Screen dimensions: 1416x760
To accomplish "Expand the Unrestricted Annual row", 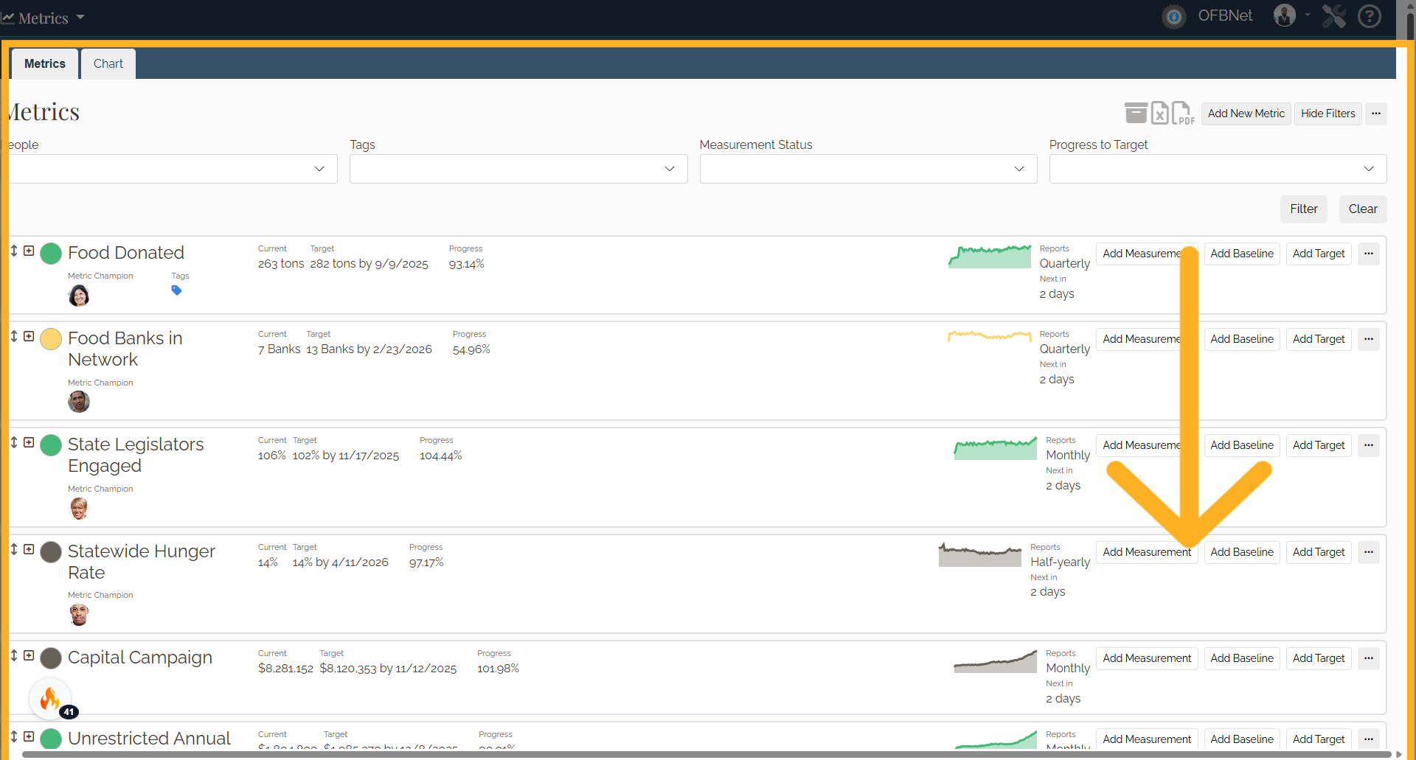I will click(x=29, y=736).
